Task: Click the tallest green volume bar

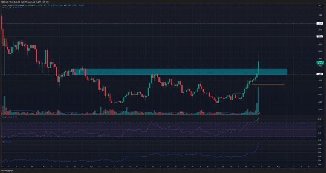Action: pyautogui.click(x=259, y=102)
